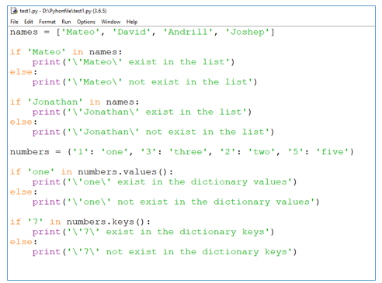Click the title text 'test1.py - D:\Pyhonfile\test1.py (3.6.5)'
The width and height of the screenshot is (382, 283).
pyautogui.click(x=63, y=11)
